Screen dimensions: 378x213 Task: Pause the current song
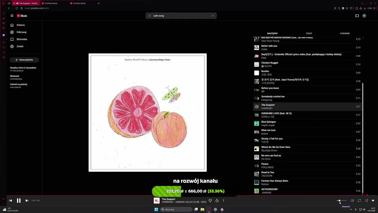tap(19, 201)
